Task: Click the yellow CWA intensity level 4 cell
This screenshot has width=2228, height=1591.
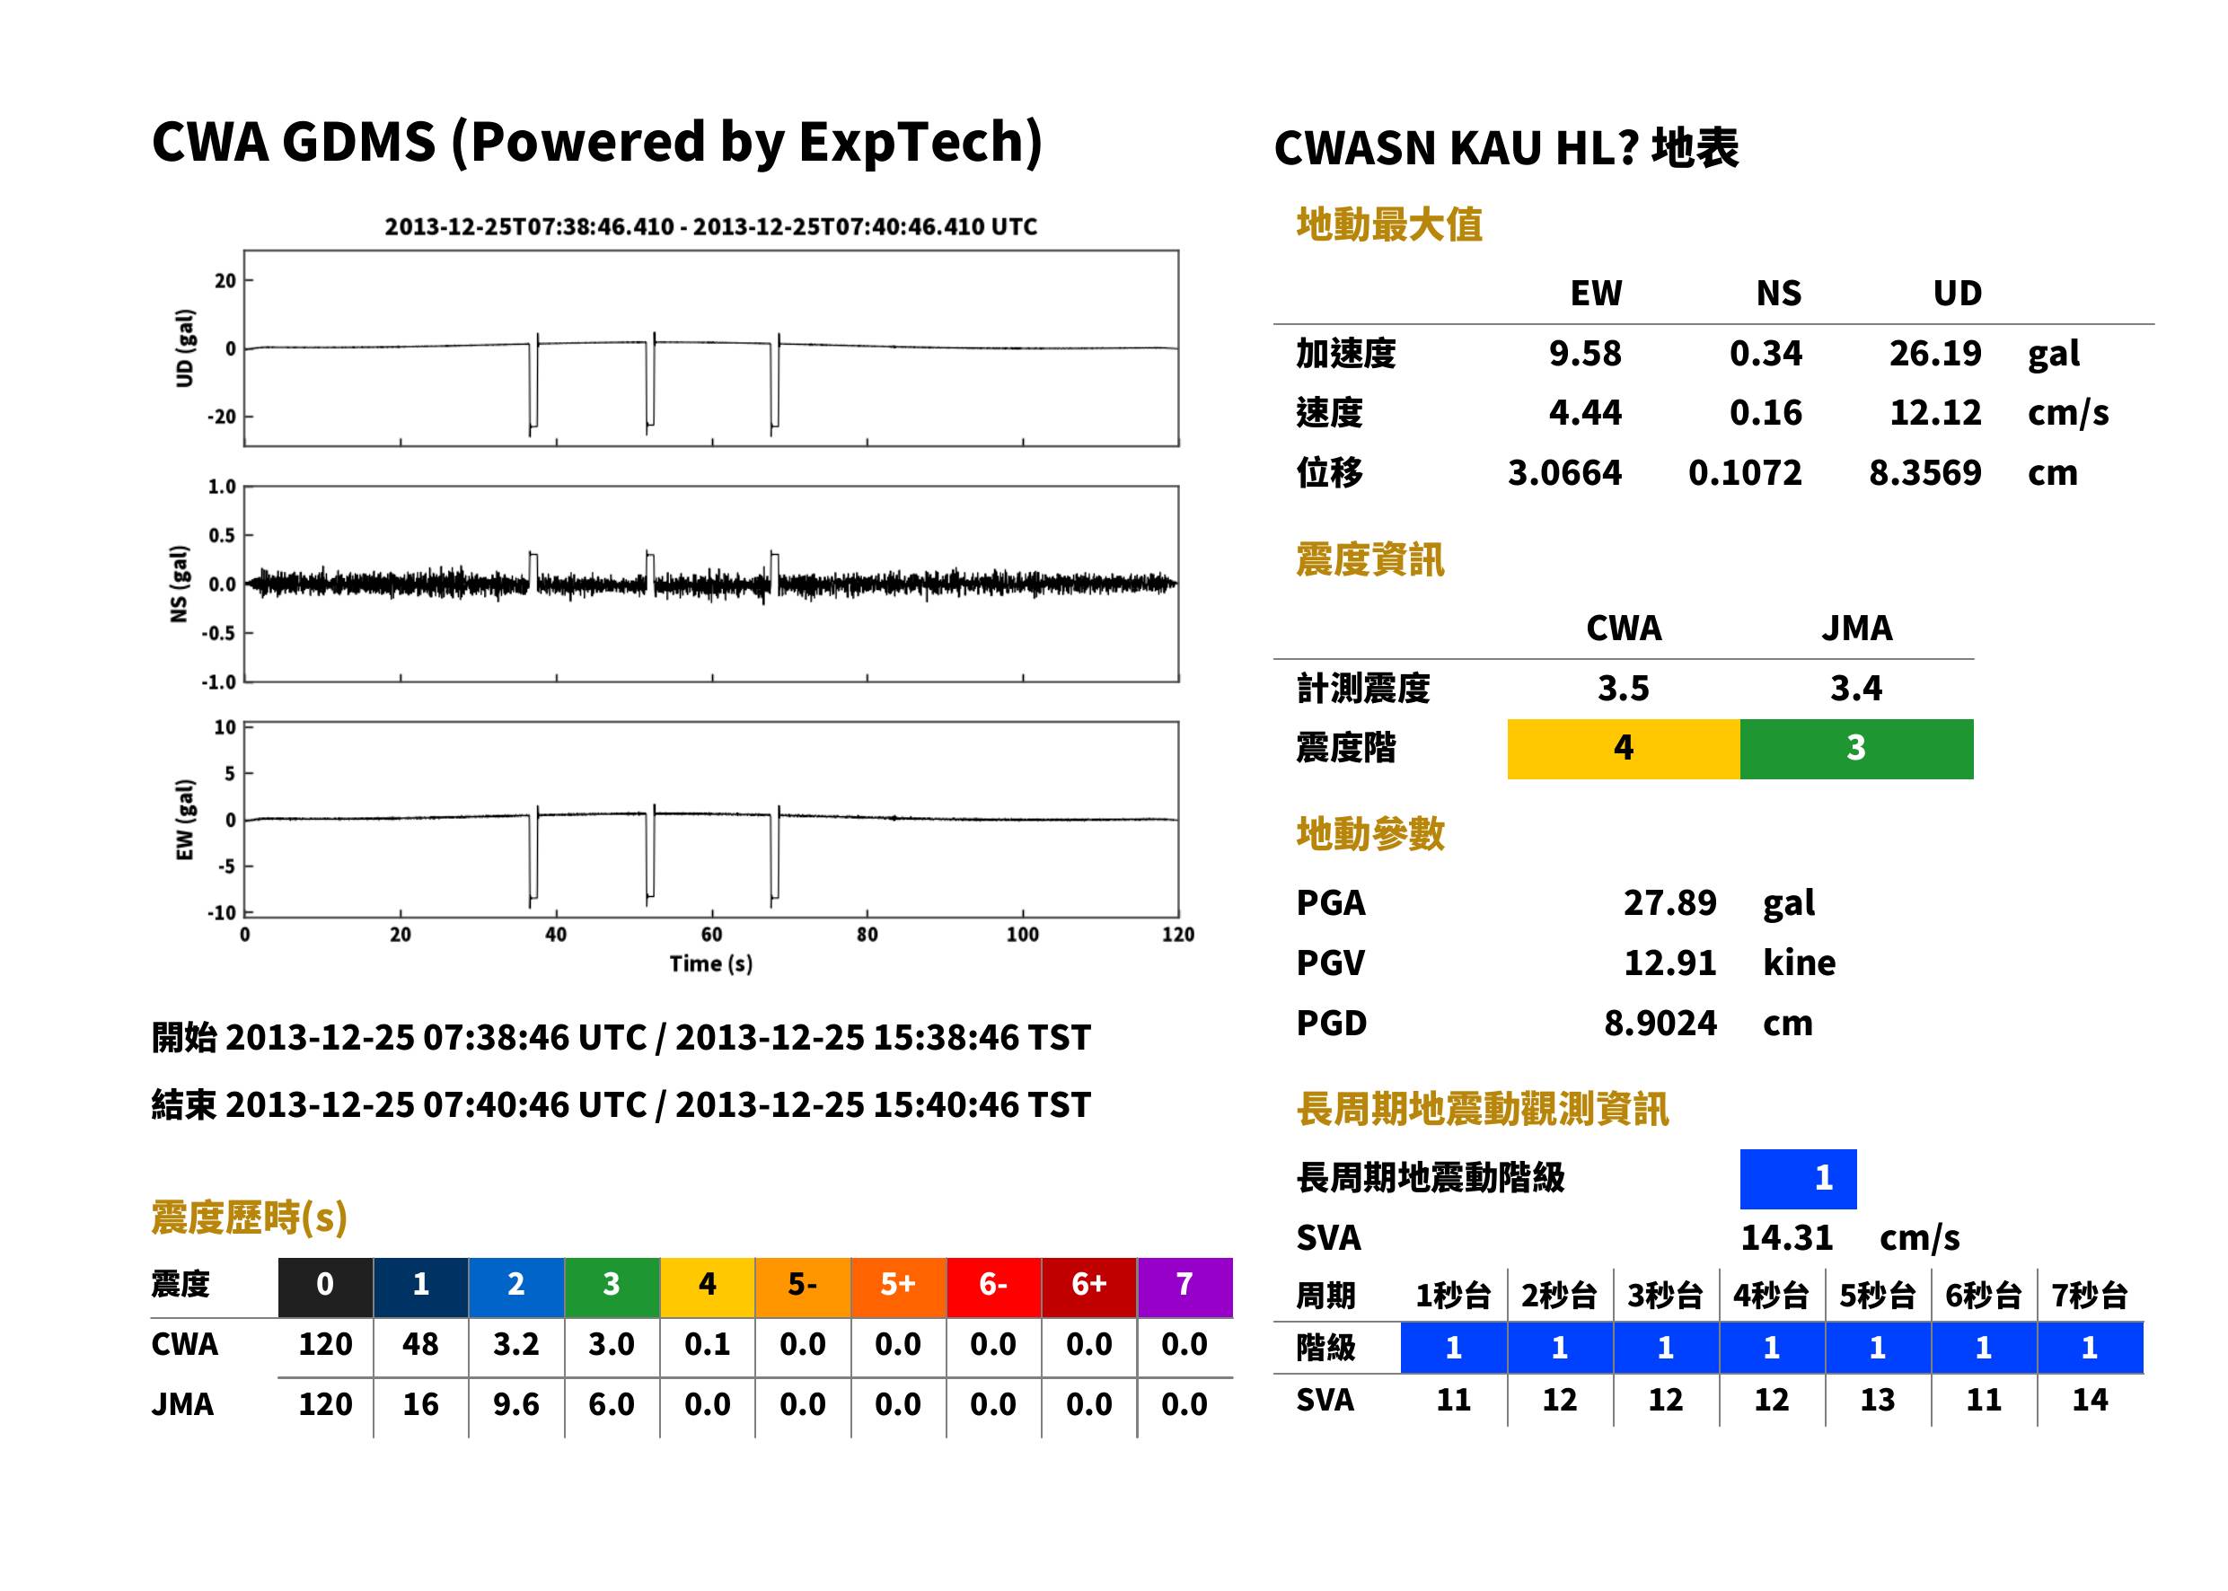Action: pyautogui.click(x=1624, y=750)
